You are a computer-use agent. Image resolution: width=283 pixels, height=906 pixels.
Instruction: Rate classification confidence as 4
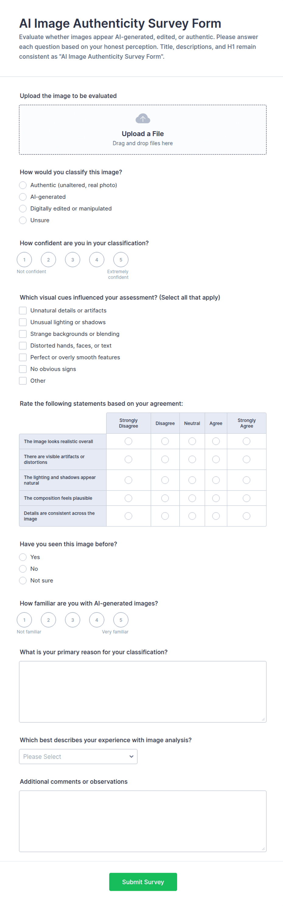[97, 259]
